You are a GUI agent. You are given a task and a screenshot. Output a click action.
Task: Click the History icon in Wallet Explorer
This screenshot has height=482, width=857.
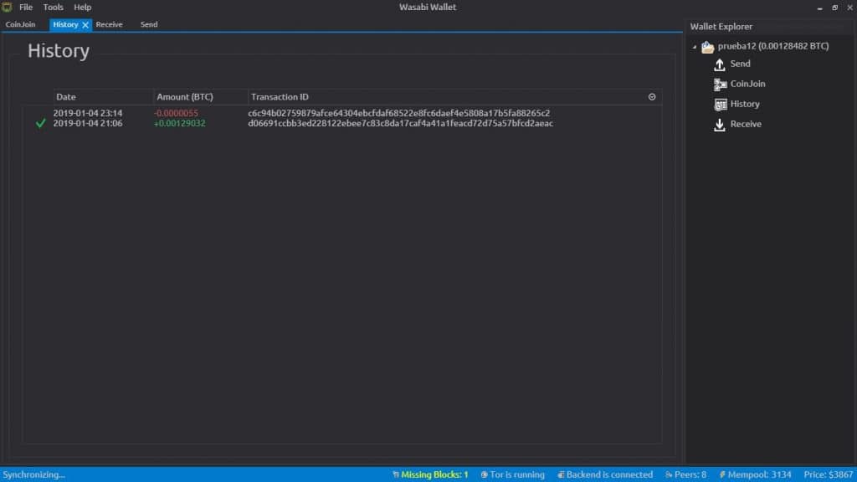(x=719, y=105)
